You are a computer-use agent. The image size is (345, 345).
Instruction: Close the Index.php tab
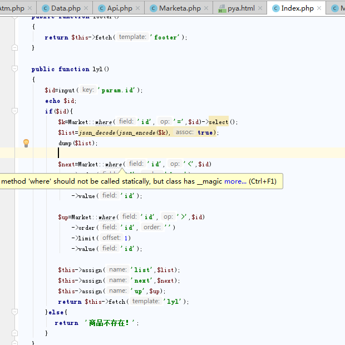click(x=319, y=8)
